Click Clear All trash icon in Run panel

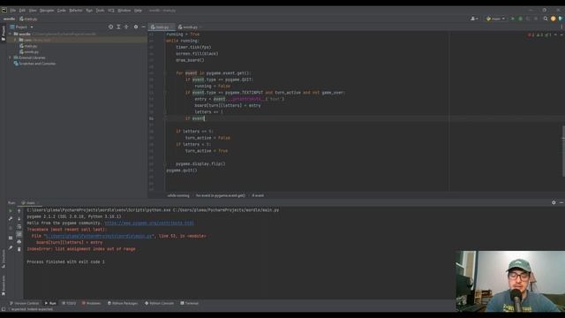(x=19, y=249)
